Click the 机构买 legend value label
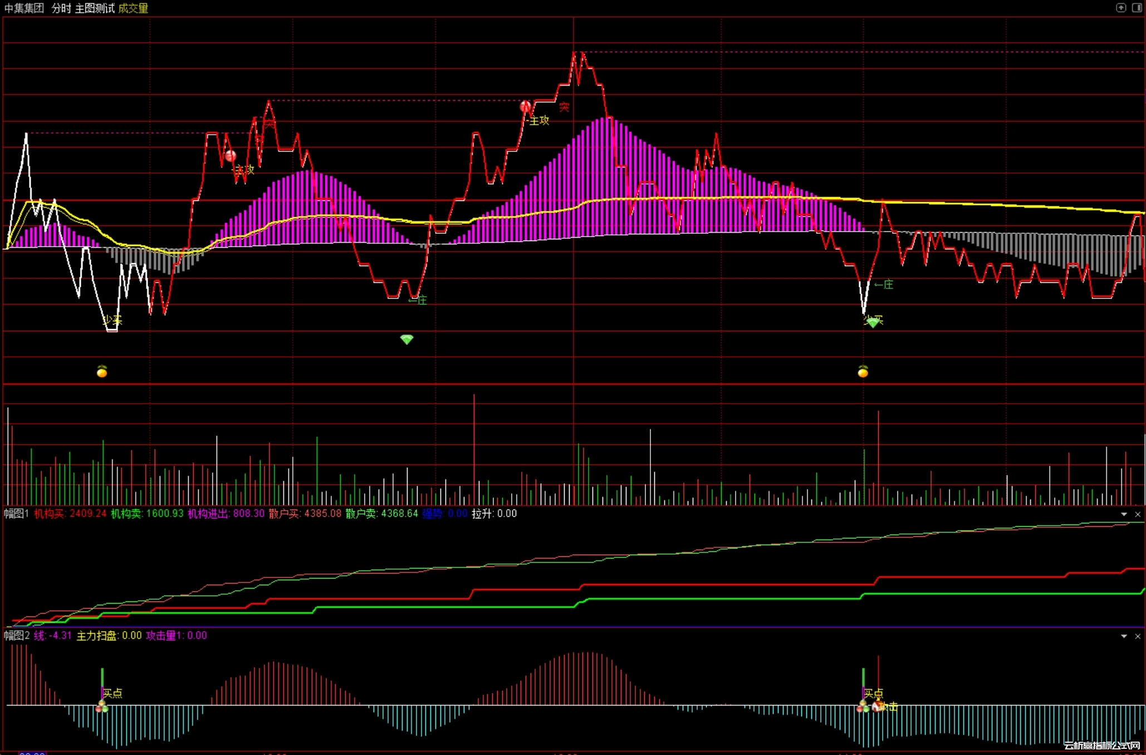Screen dimensions: 1146x755 coord(70,513)
